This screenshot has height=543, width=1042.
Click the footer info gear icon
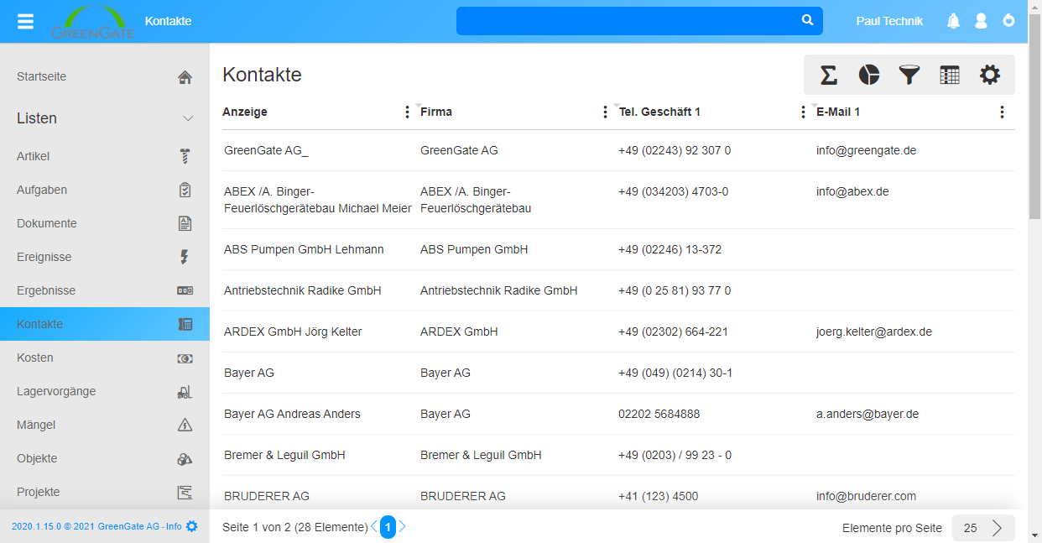click(x=192, y=526)
